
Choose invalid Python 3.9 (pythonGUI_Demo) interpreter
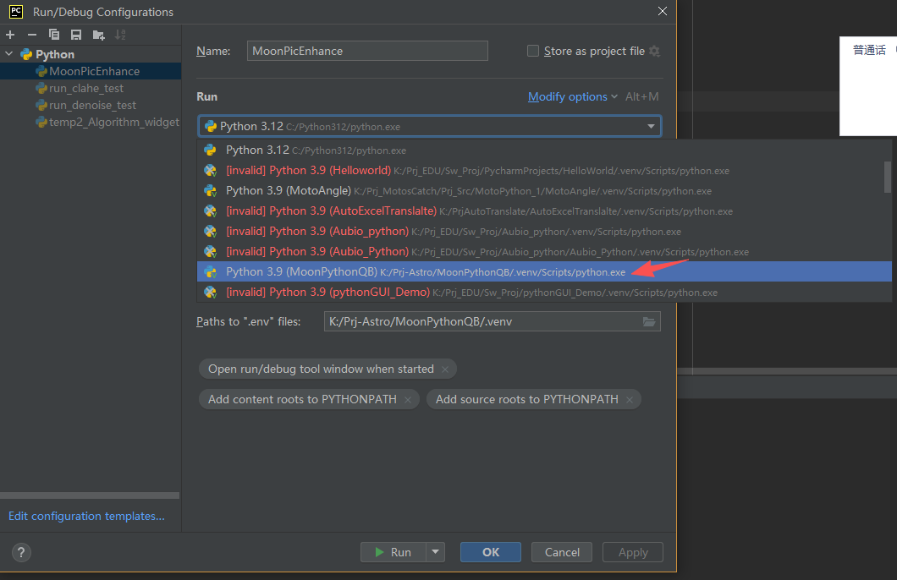[541, 292]
